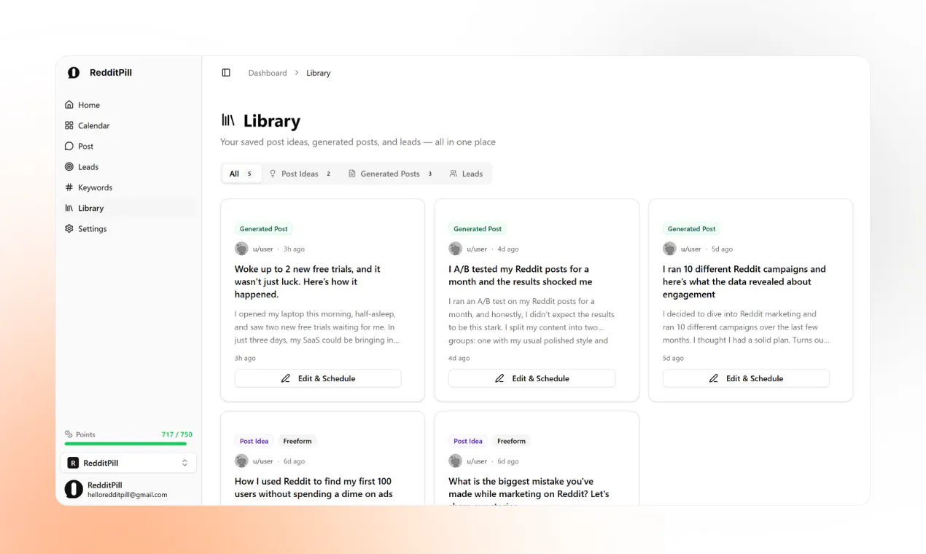Click the user avatar on the 4d ago post
Viewport: 926px width, 554px height.
click(x=455, y=249)
